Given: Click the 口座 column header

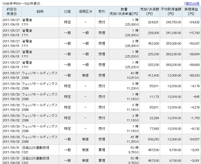Looking at the screenshot, I should (67, 12).
